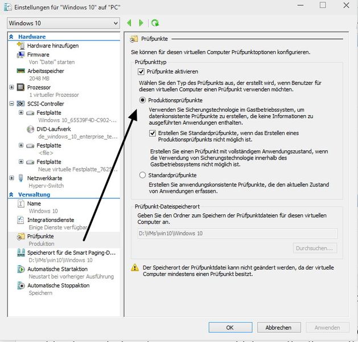
Task: Expand the Festplatte <file> node
Action: [21, 145]
